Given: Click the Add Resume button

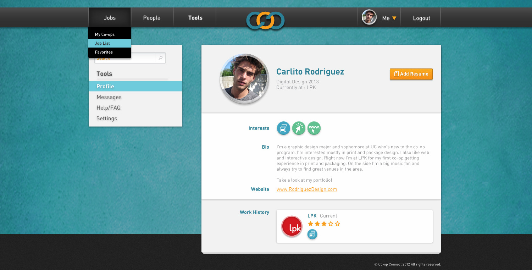Looking at the screenshot, I should pos(411,74).
